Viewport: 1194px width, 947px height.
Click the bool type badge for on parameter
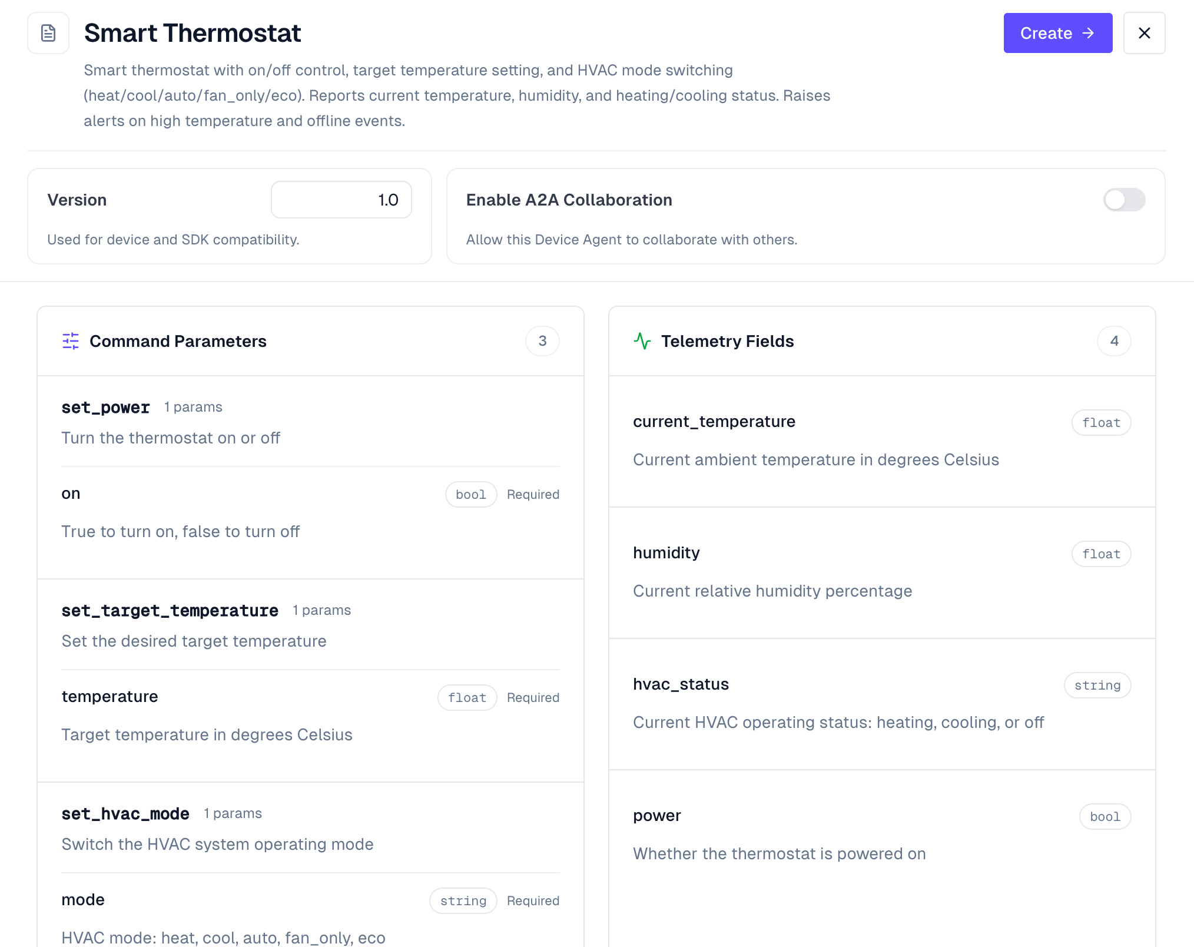[471, 494]
